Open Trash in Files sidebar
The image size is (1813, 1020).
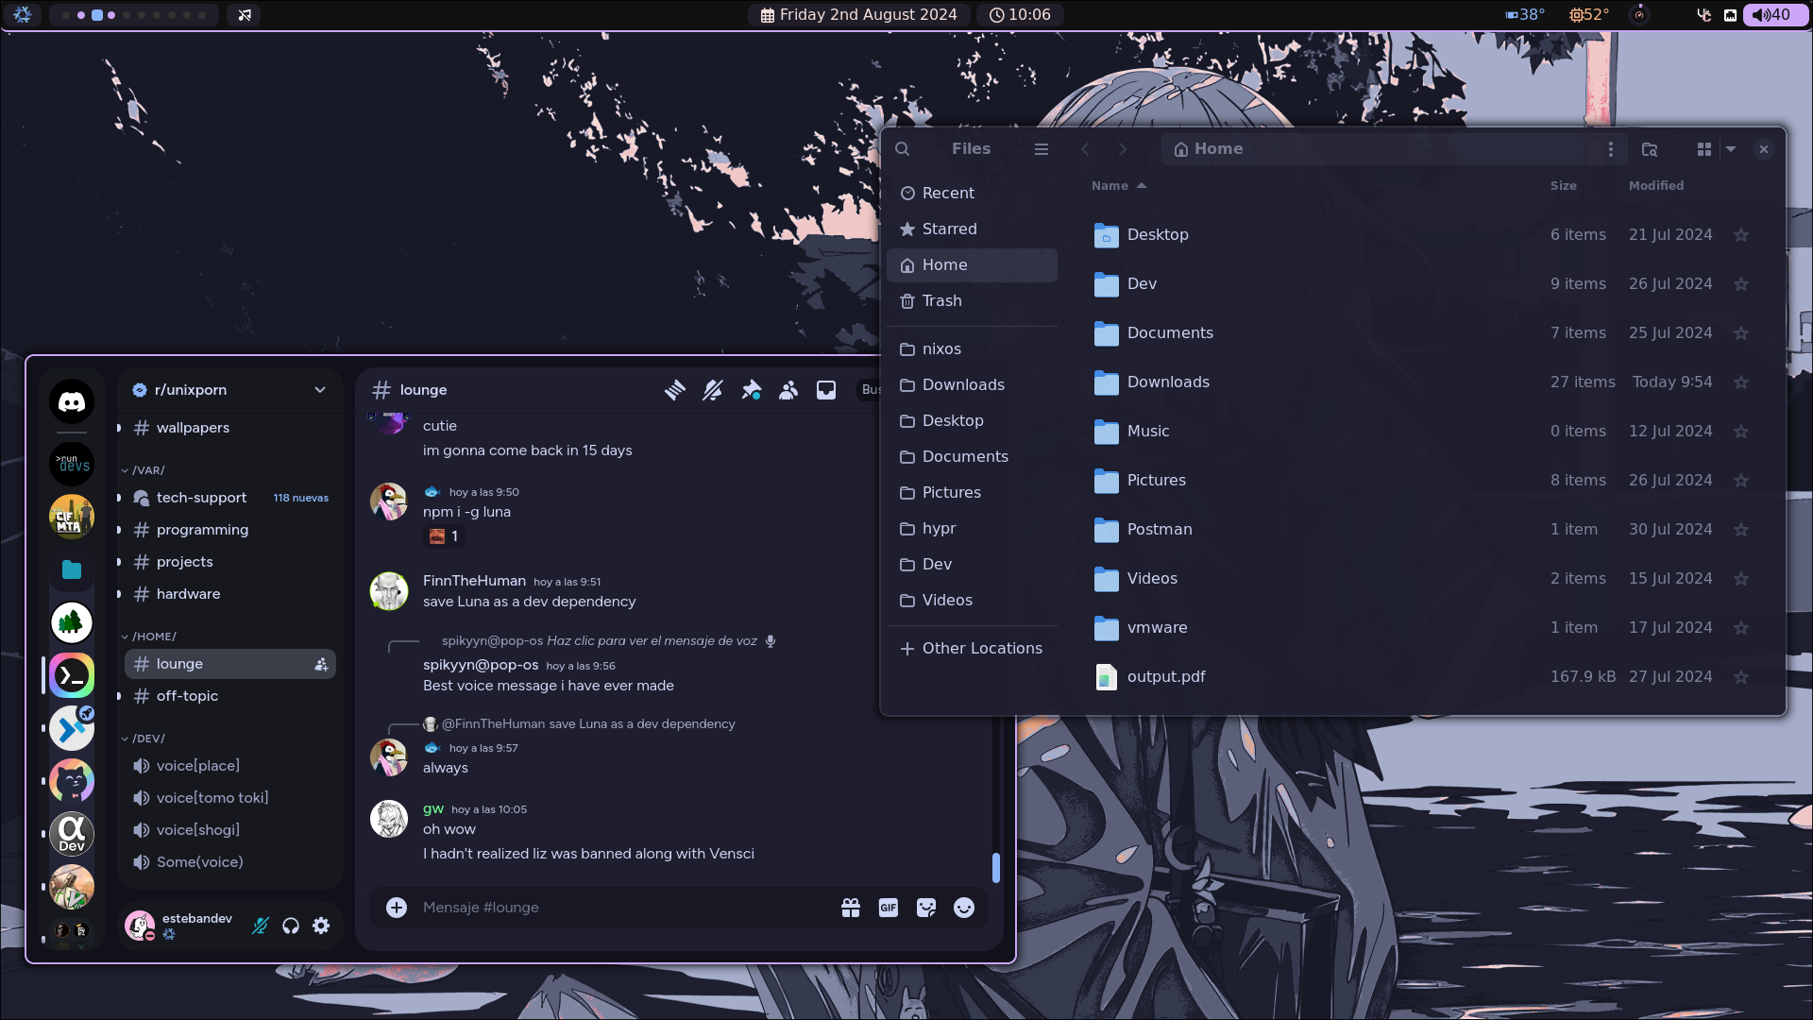(x=941, y=300)
